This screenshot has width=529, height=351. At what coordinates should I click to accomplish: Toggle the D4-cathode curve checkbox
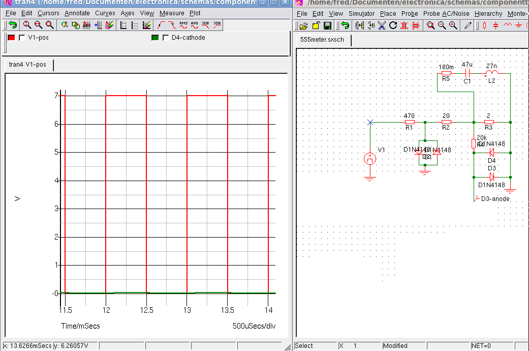coord(166,38)
